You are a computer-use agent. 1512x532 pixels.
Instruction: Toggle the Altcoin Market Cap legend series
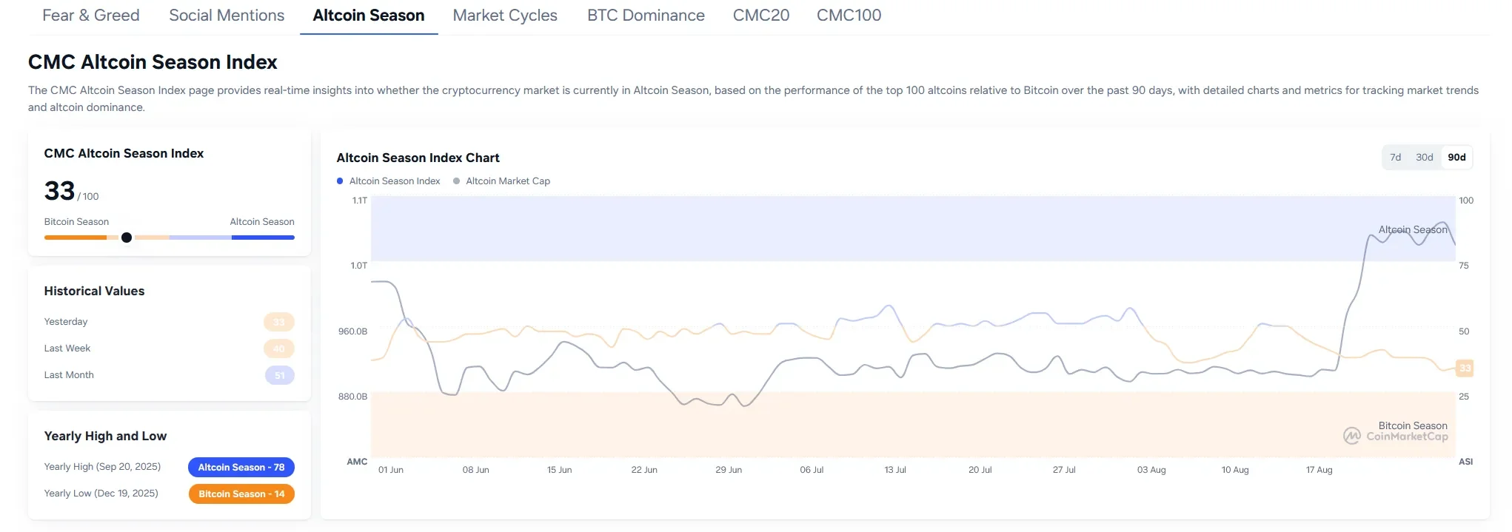coord(502,181)
